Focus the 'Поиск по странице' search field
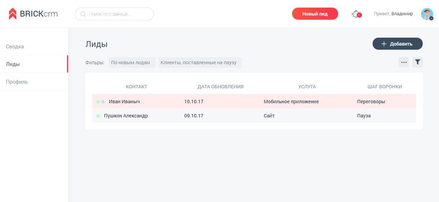439x202 pixels. 118,14
